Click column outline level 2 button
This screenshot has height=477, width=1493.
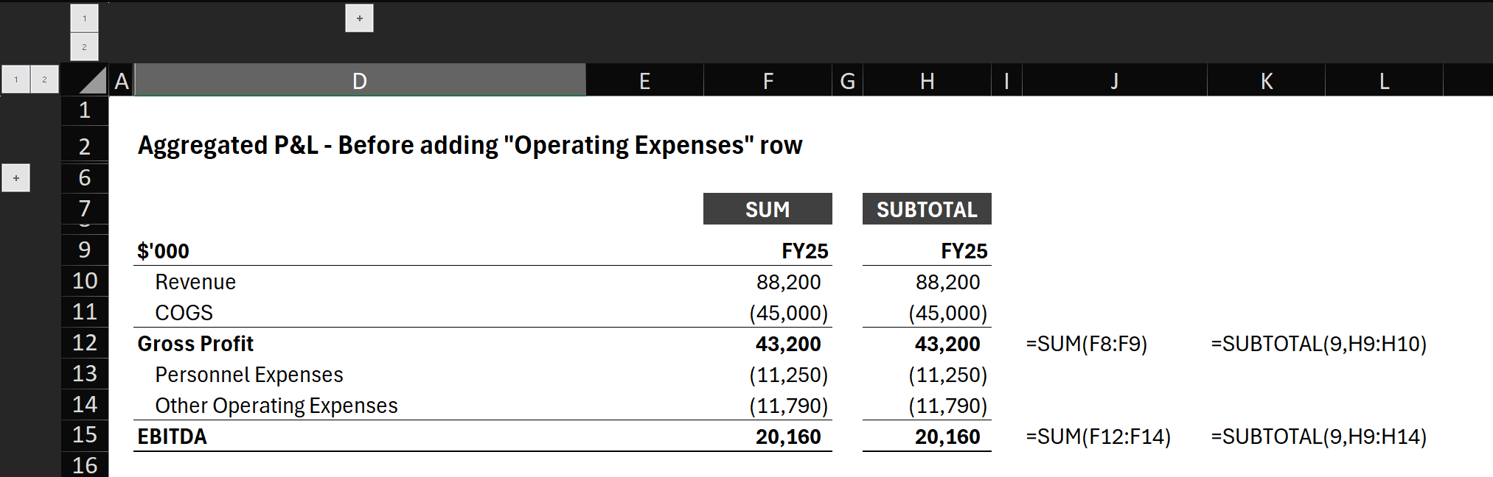pos(85,47)
